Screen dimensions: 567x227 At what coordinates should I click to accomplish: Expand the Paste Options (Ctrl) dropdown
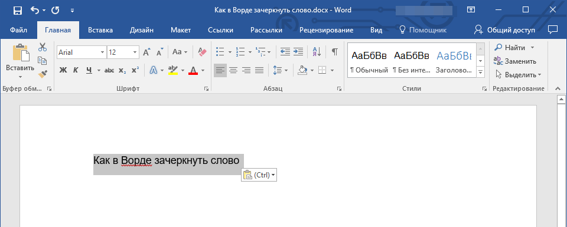pos(259,175)
